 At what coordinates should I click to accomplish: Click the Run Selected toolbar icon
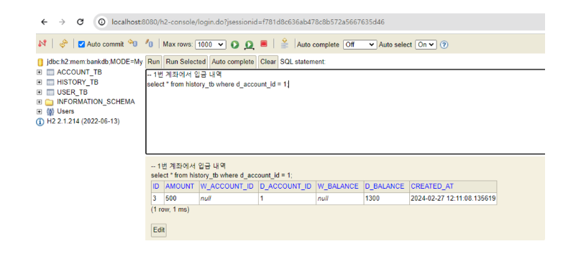point(249,44)
